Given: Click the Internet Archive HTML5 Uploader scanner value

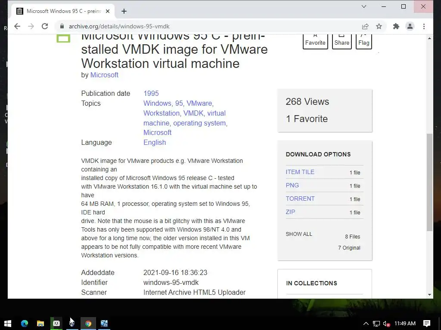Looking at the screenshot, I should click(194, 292).
